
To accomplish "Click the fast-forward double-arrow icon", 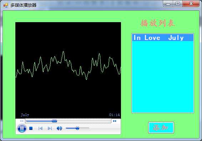I will 115,121.
